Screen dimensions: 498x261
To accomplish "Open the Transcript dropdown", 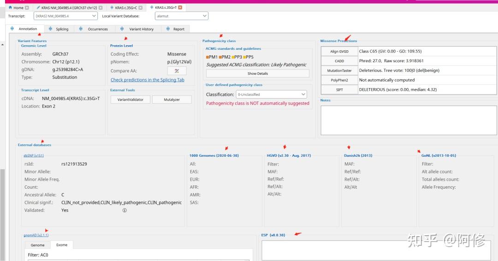I will 65,16.
